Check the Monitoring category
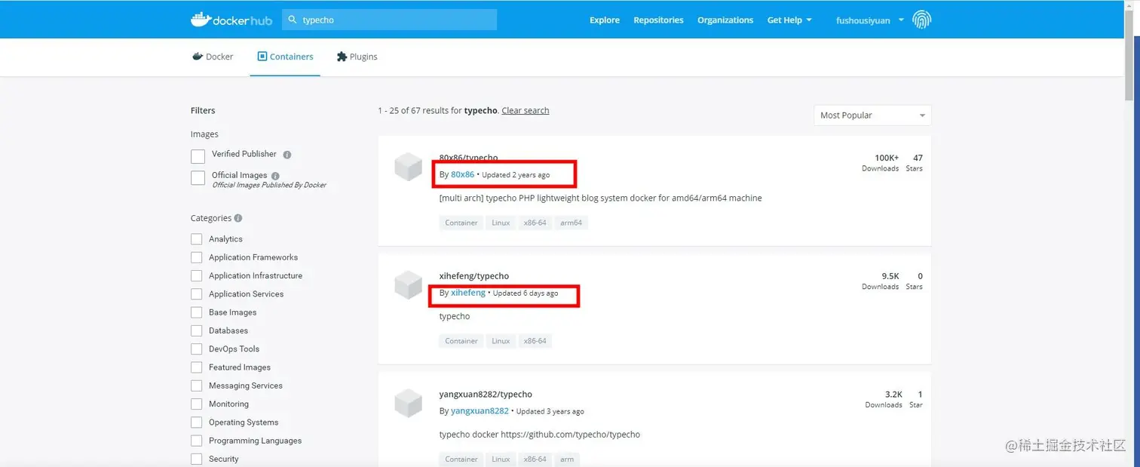 coord(197,404)
